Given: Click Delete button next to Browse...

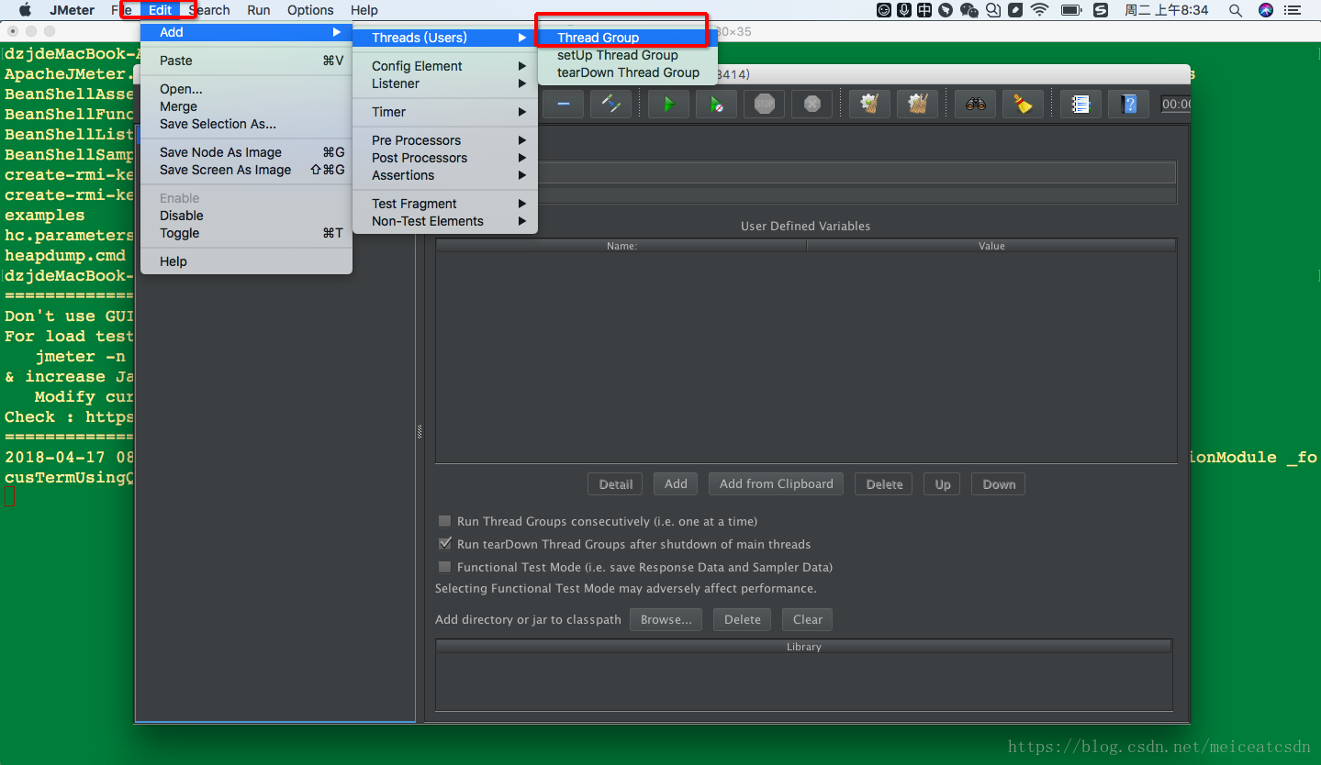Looking at the screenshot, I should point(743,619).
